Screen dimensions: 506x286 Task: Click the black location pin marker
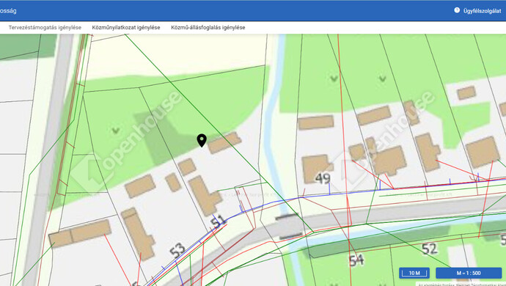pos(202,140)
